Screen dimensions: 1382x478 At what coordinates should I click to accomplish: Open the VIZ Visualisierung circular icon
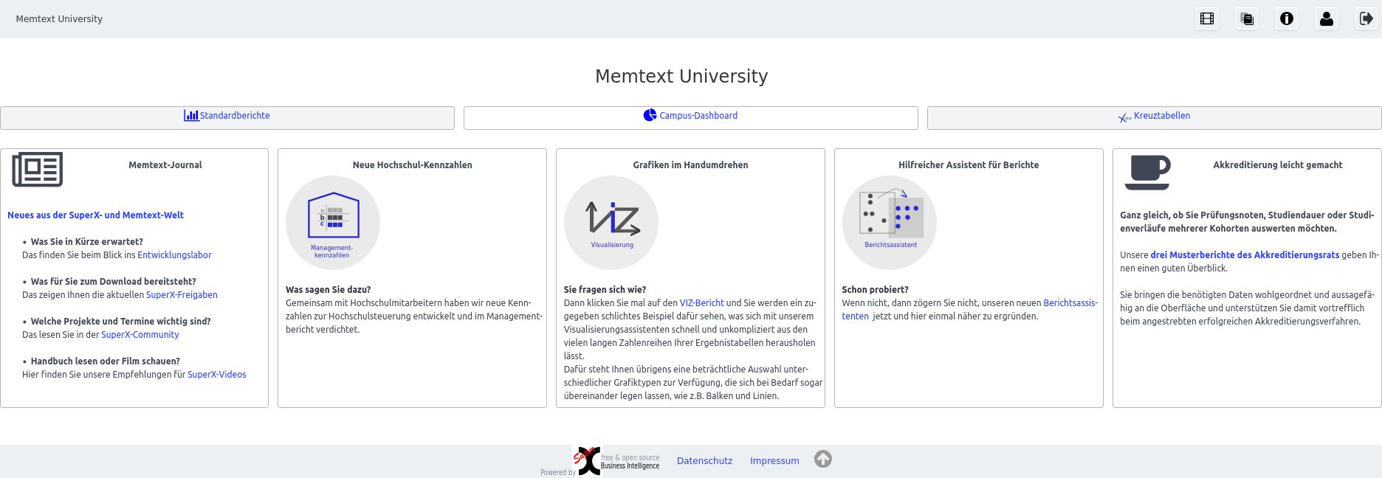tap(611, 222)
